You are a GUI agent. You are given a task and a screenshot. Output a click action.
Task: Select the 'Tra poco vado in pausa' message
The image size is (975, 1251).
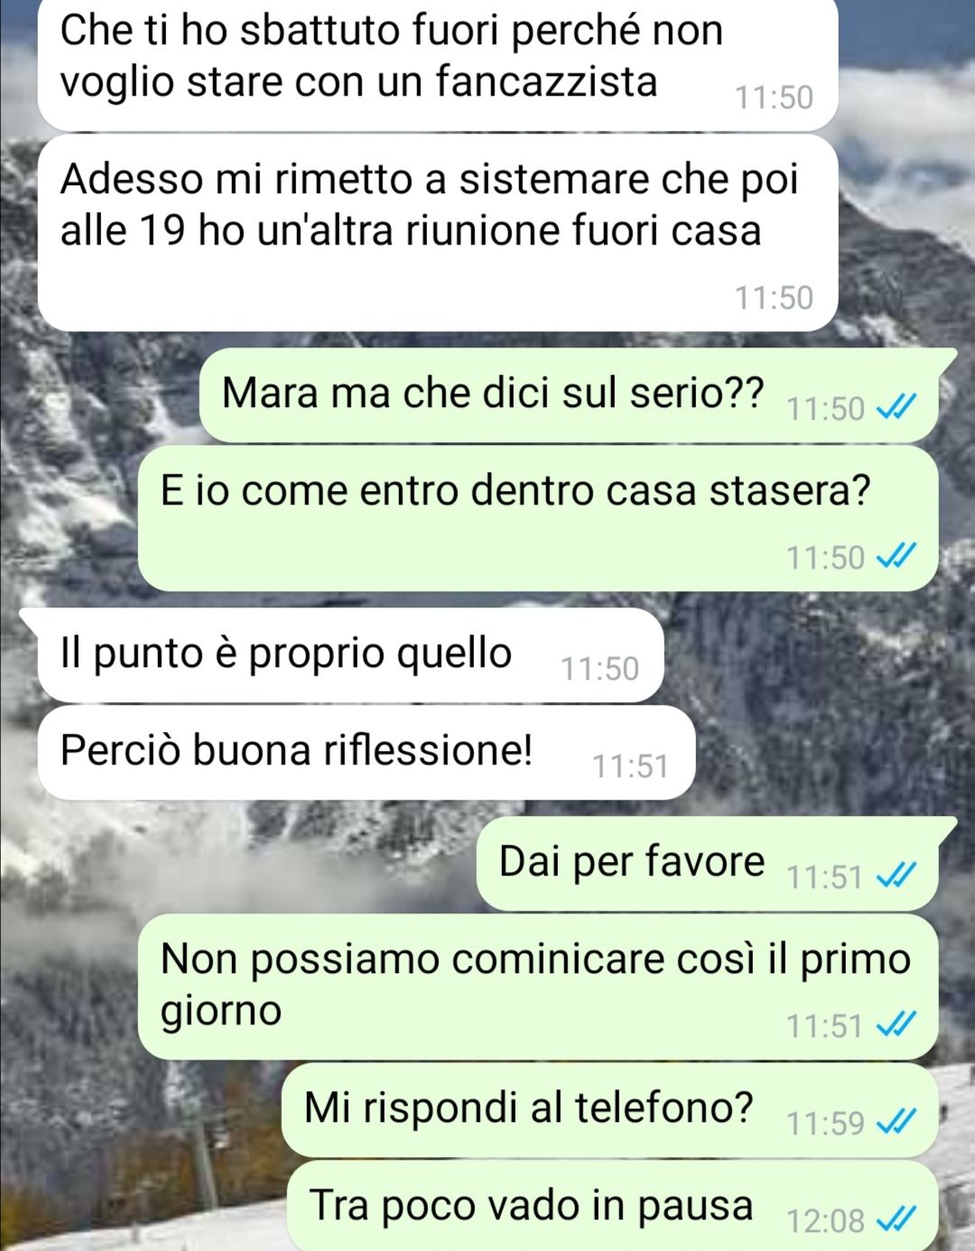pos(613,1207)
